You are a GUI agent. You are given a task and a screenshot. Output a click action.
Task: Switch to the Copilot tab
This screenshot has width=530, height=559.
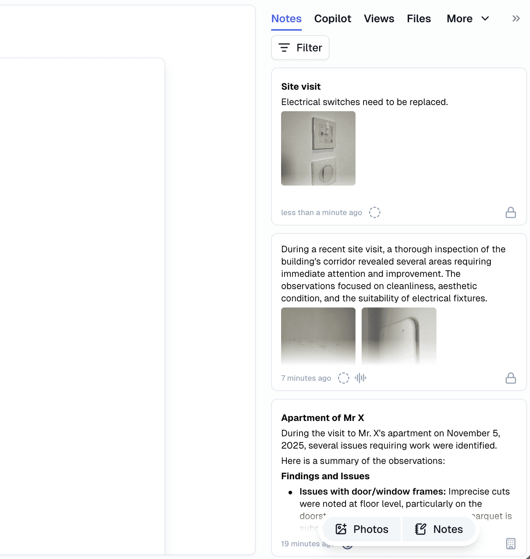[332, 18]
